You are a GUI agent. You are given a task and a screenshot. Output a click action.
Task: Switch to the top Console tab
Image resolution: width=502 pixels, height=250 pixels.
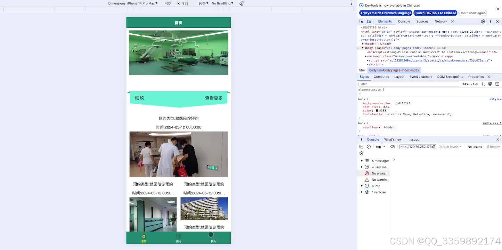point(404,22)
